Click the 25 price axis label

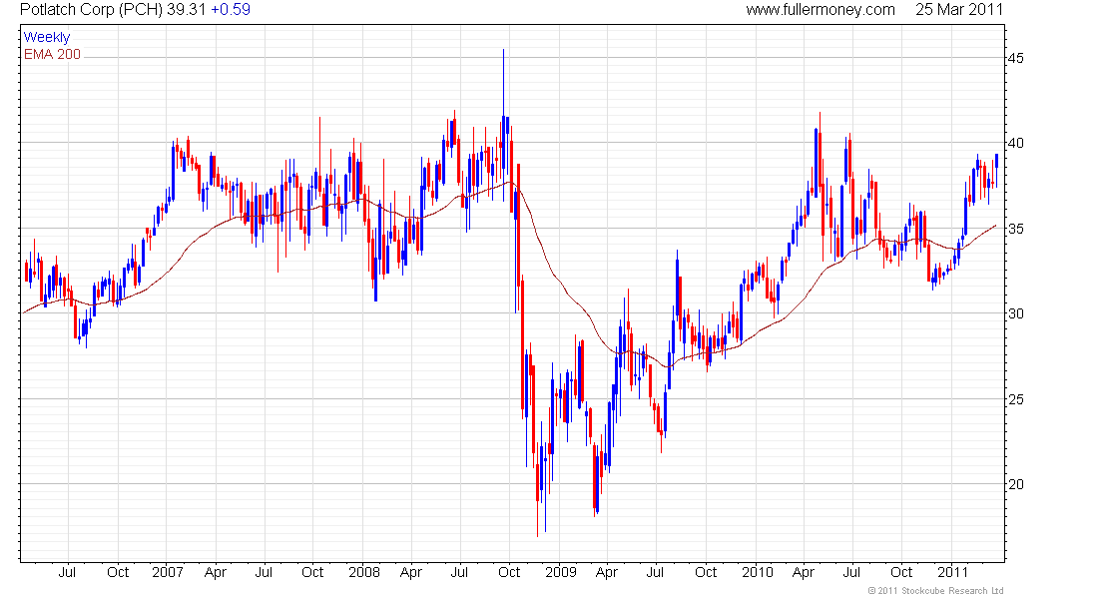[x=1015, y=399]
